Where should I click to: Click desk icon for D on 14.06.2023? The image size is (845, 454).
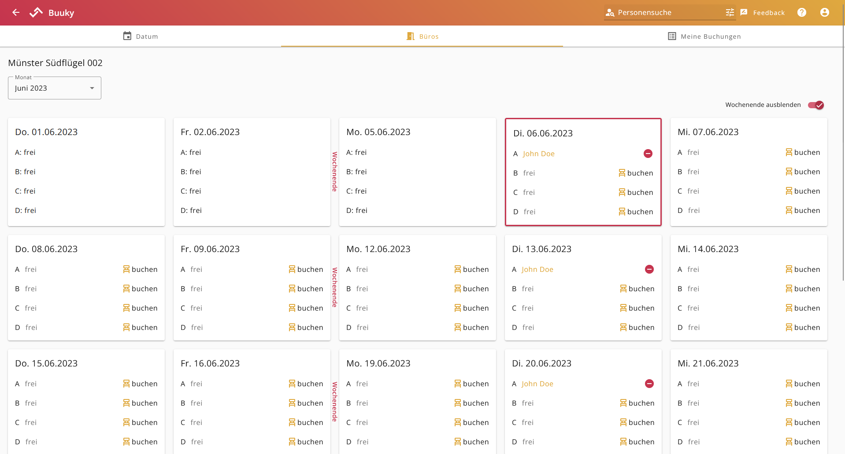tap(789, 327)
